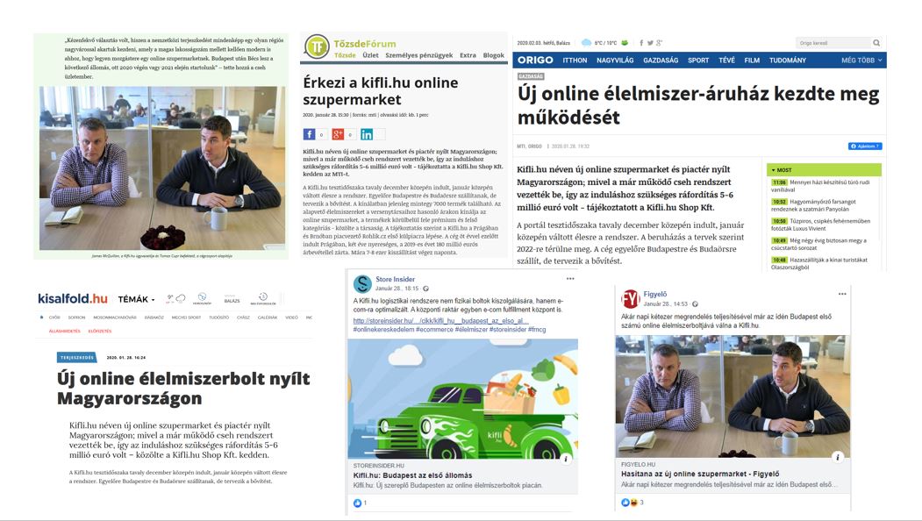922x521 pixels.
Task: Open the 11:06 Mennyei házi túró rudi news item
Action: coord(821,186)
